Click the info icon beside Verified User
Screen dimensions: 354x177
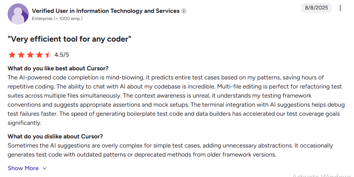click(x=184, y=11)
